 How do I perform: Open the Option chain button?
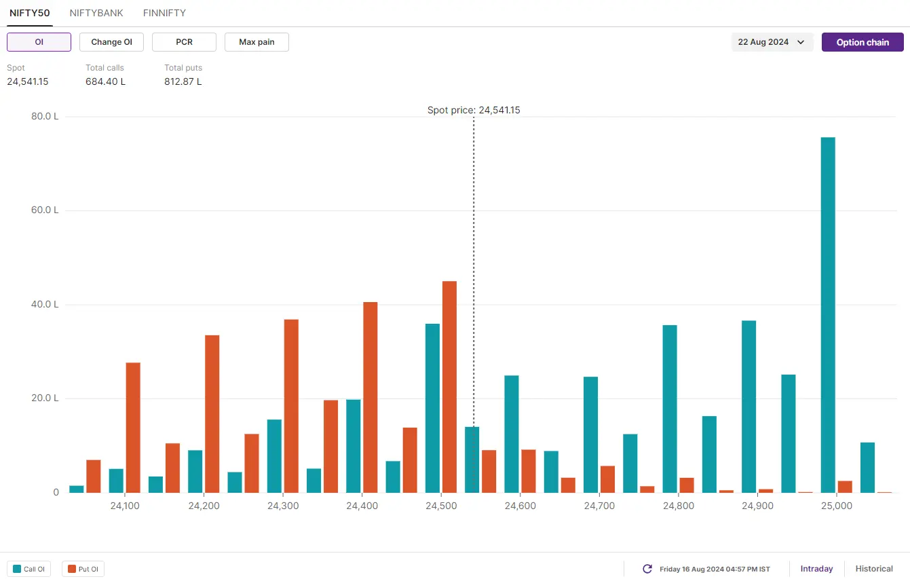point(862,42)
